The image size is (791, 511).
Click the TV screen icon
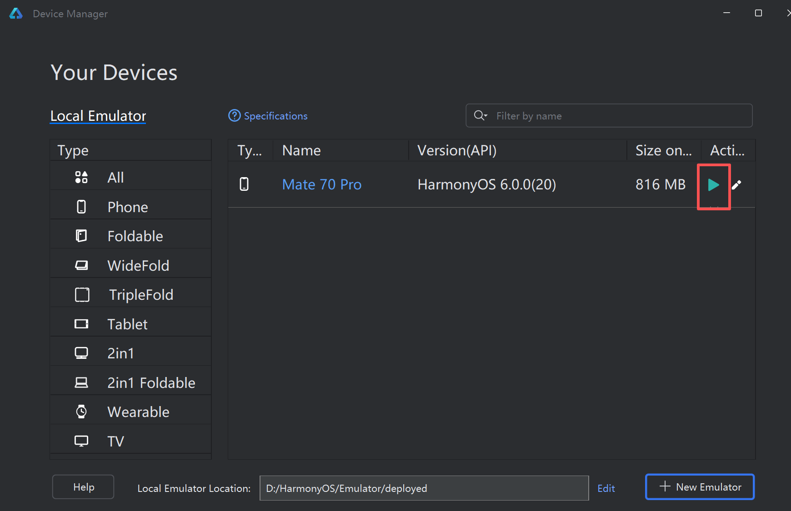(x=81, y=441)
